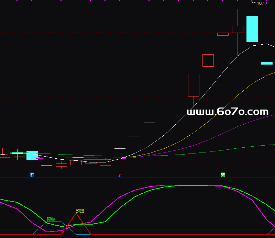Click the yellow 预提 signal label

click(x=80, y=211)
